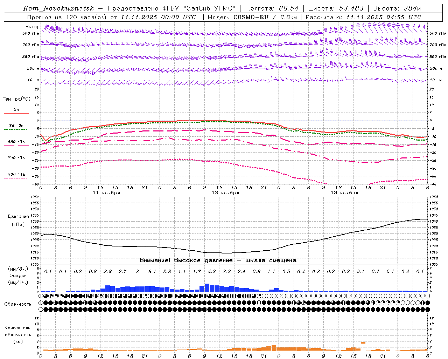This screenshot has height=359, width=448.
Task: Click the 3.1 precipitation value
Action: click(152, 272)
